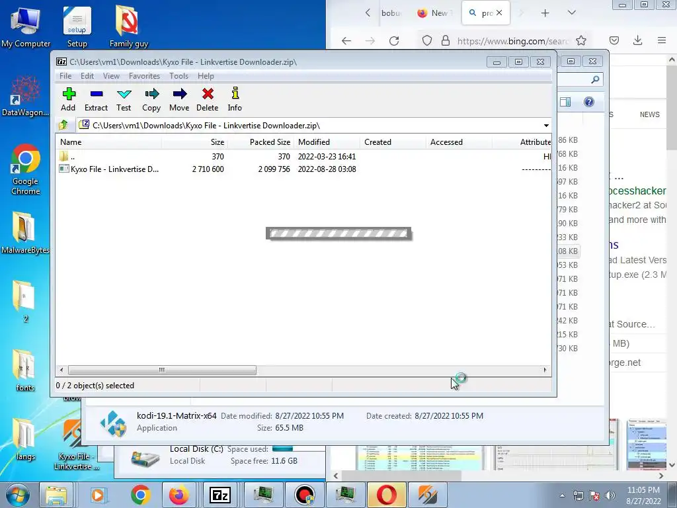The height and width of the screenshot is (508, 677).
Task: Open the MalwareBytes desktop folder
Action: coord(25,233)
